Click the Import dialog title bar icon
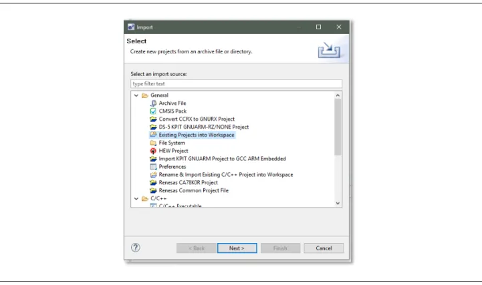Image resolution: width=482 pixels, height=285 pixels. pyautogui.click(x=131, y=27)
